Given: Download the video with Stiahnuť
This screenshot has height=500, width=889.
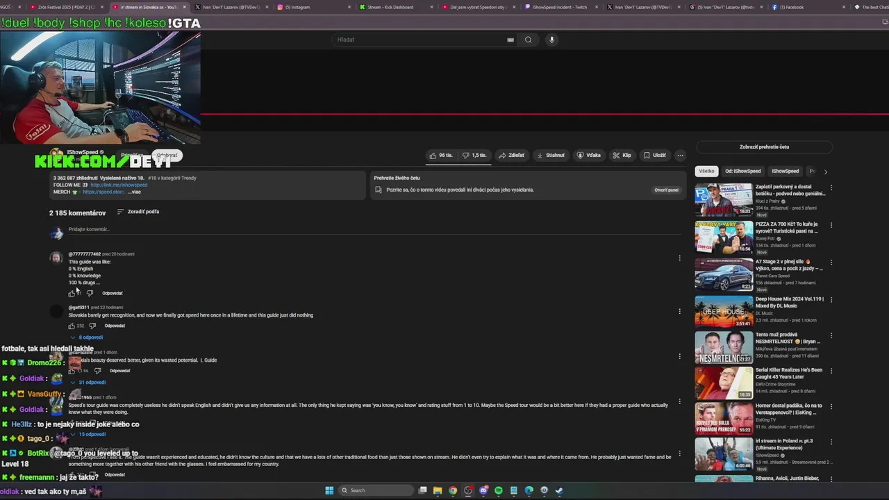Looking at the screenshot, I should pos(551,156).
